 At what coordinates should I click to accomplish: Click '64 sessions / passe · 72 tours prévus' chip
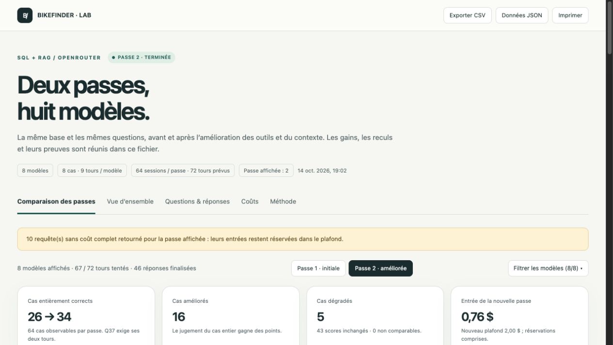[183, 171]
